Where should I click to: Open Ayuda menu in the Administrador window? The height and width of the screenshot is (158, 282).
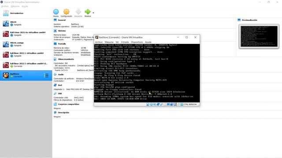(x=25, y=6)
